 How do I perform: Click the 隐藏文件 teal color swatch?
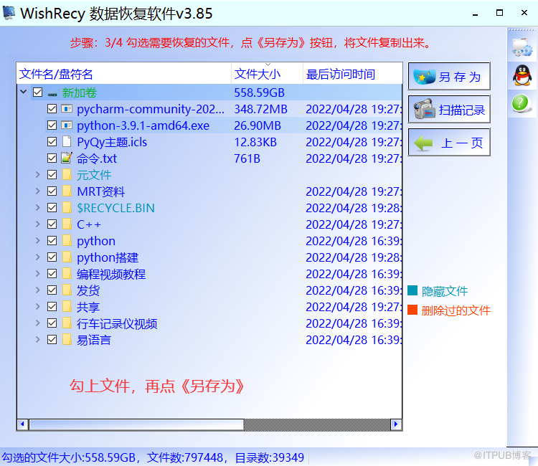tap(412, 290)
